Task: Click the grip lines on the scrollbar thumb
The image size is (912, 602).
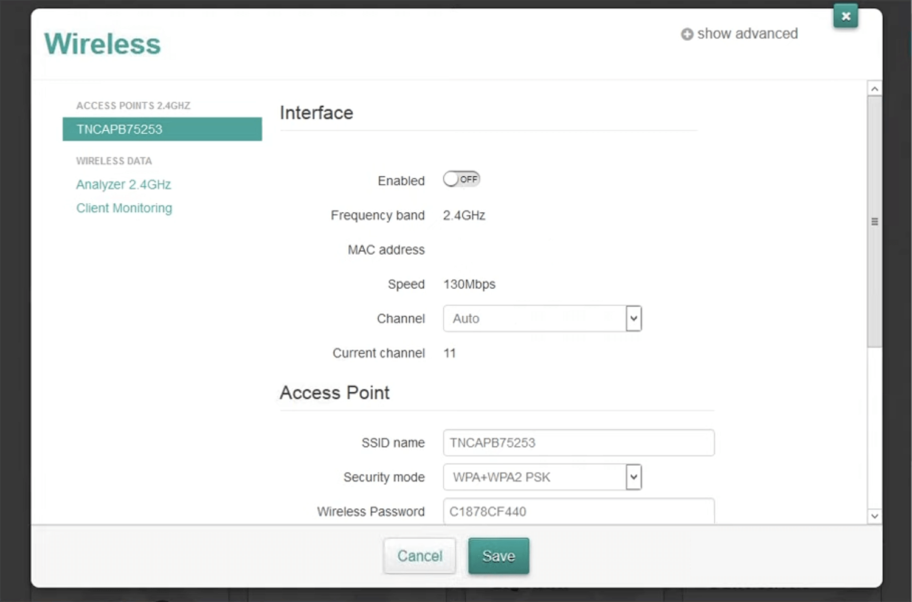Action: [874, 222]
